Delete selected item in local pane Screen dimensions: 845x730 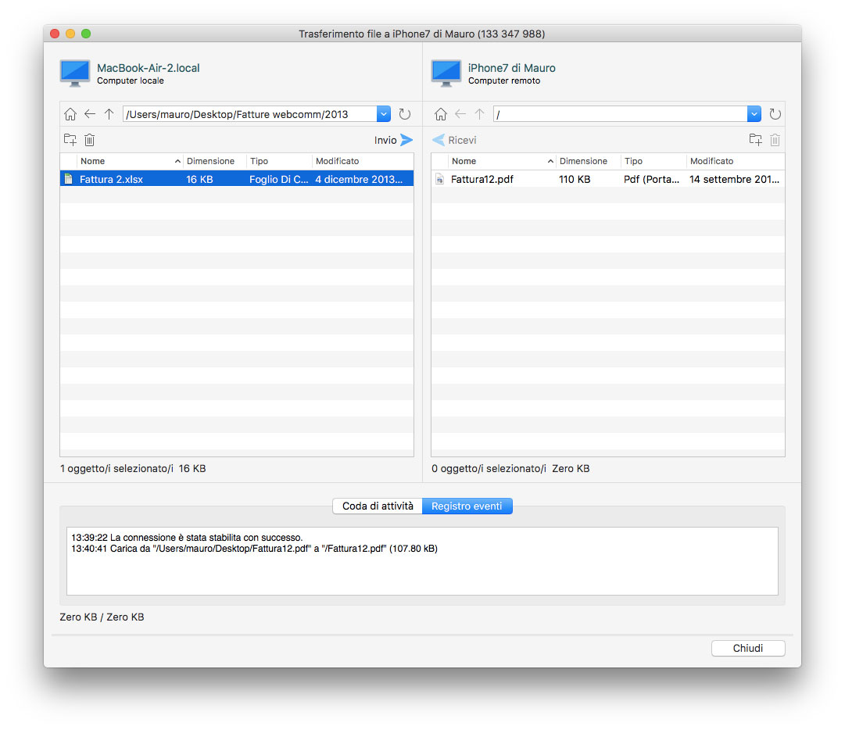coord(89,140)
